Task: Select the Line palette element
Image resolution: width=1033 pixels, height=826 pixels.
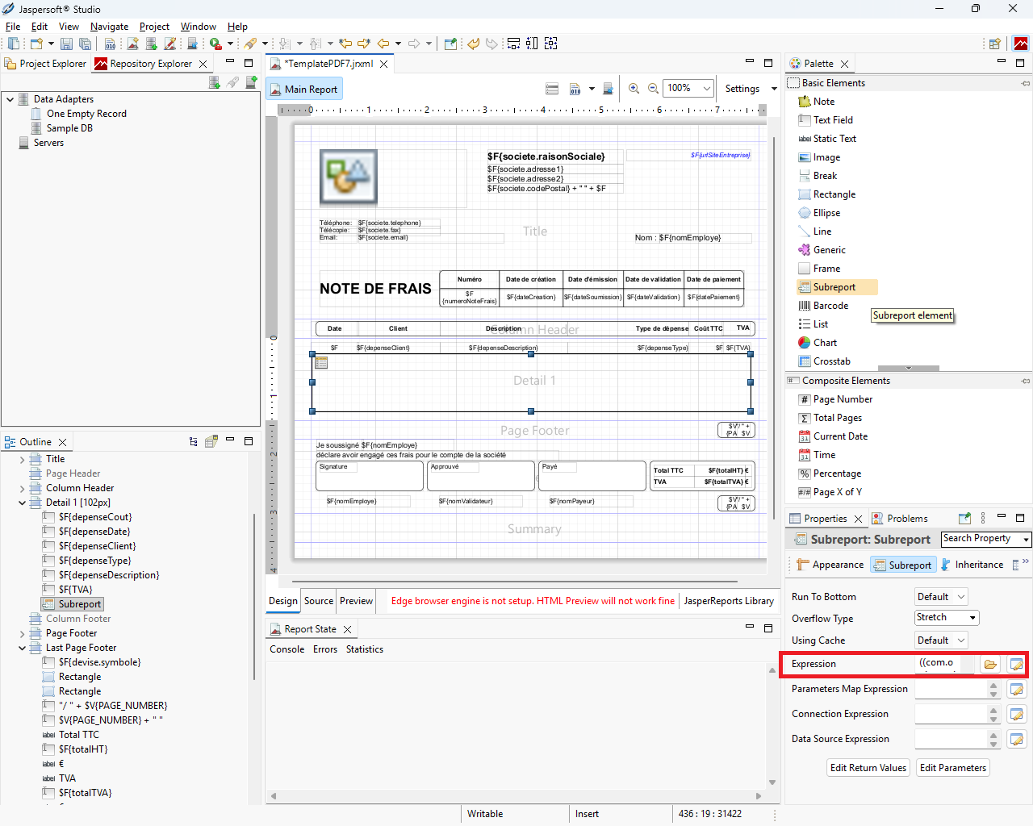Action: click(815, 232)
